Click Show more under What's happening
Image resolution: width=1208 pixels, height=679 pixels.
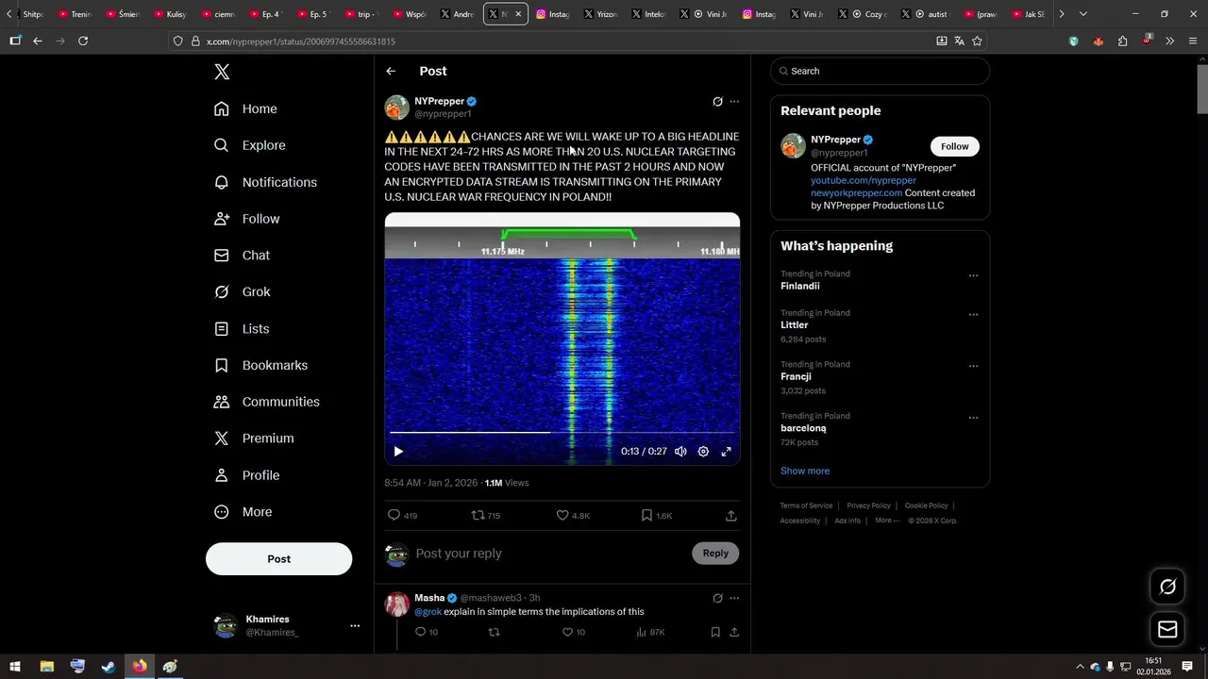click(x=805, y=471)
